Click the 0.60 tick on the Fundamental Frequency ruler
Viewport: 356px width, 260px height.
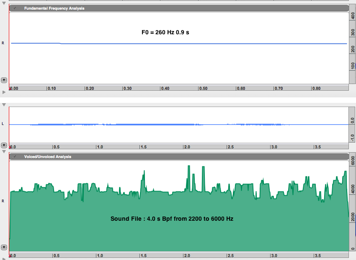[x=241, y=88]
